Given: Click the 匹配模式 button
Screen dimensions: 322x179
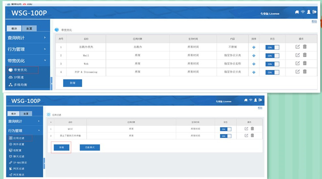Looking at the screenshot, I should click(x=90, y=148).
